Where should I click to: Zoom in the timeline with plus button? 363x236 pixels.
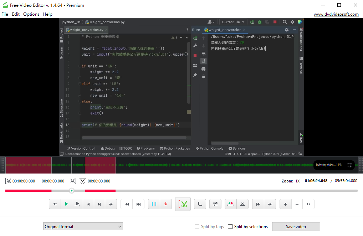tap(286, 204)
